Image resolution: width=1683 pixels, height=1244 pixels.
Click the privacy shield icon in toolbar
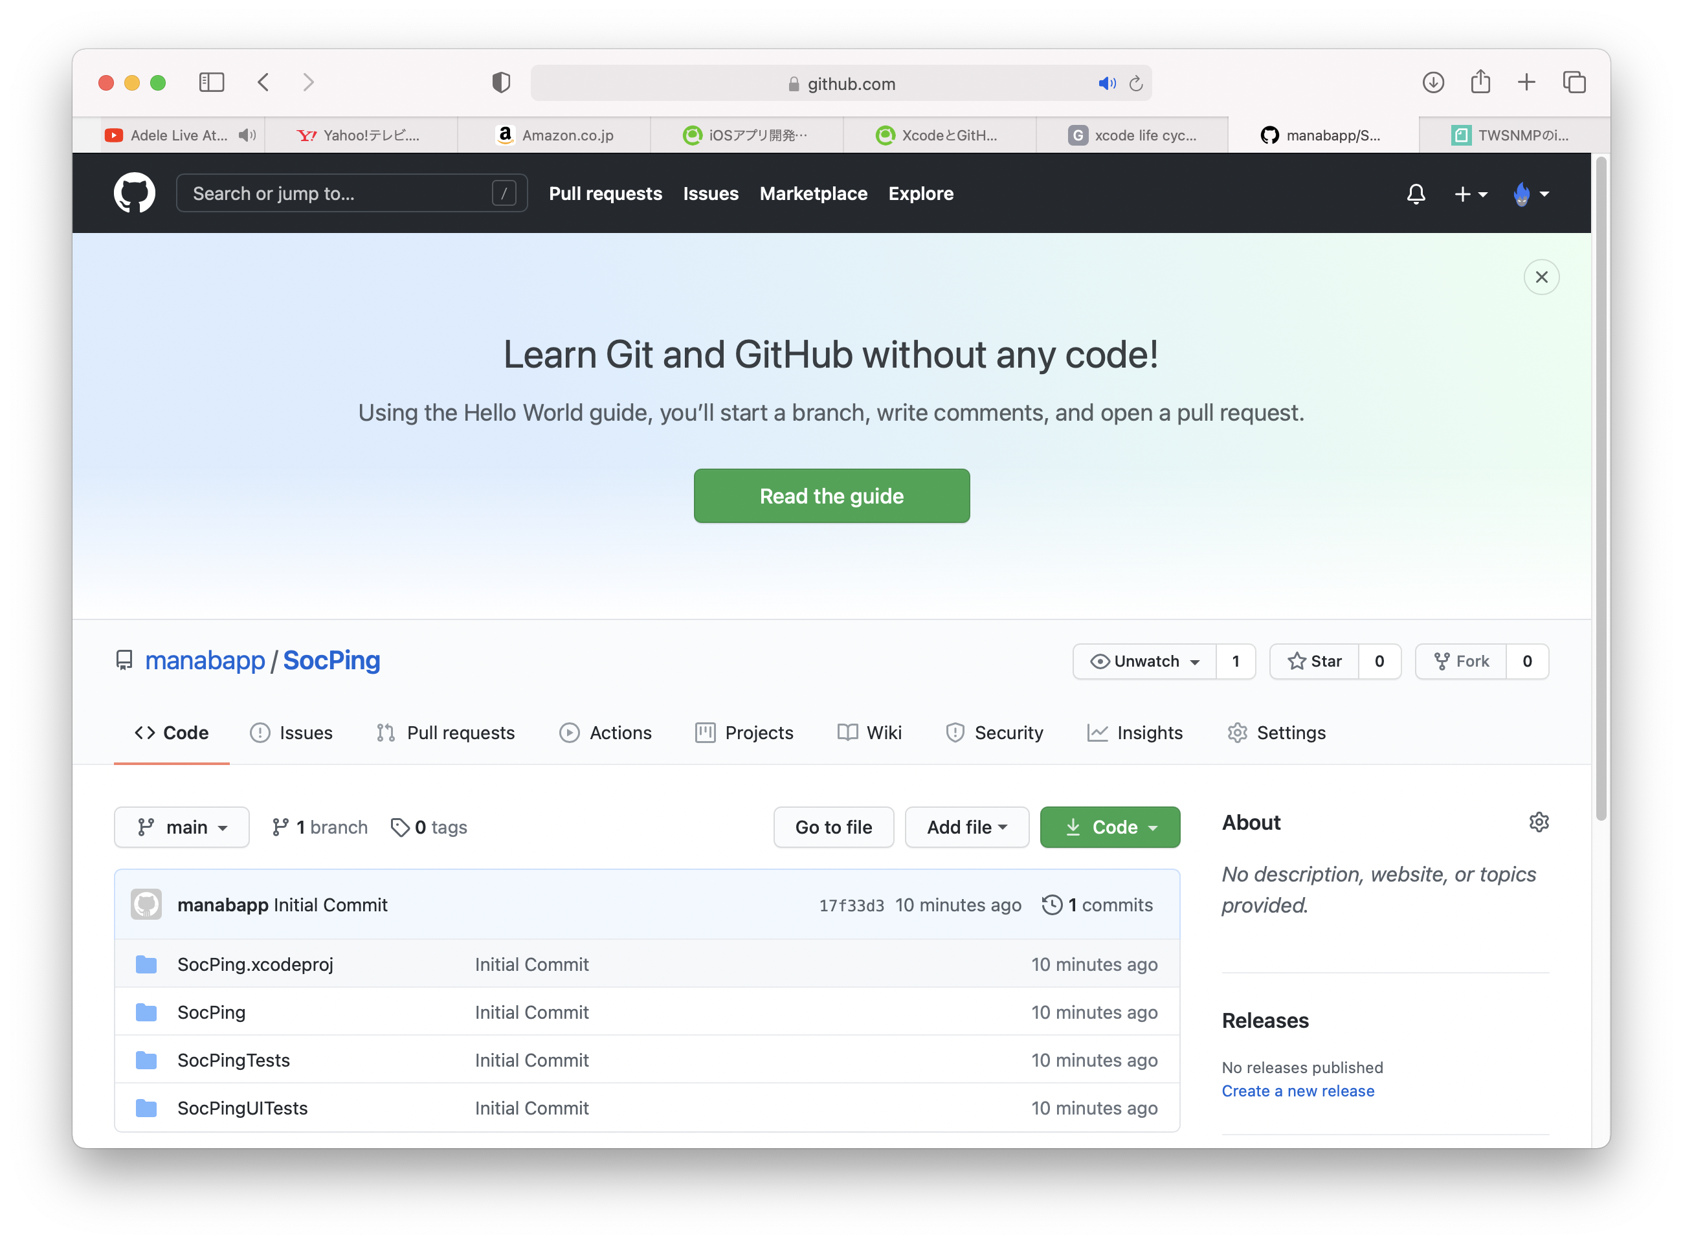(x=501, y=82)
